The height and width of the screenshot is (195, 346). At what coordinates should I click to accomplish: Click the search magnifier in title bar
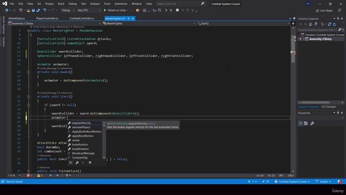[x=203, y=4]
